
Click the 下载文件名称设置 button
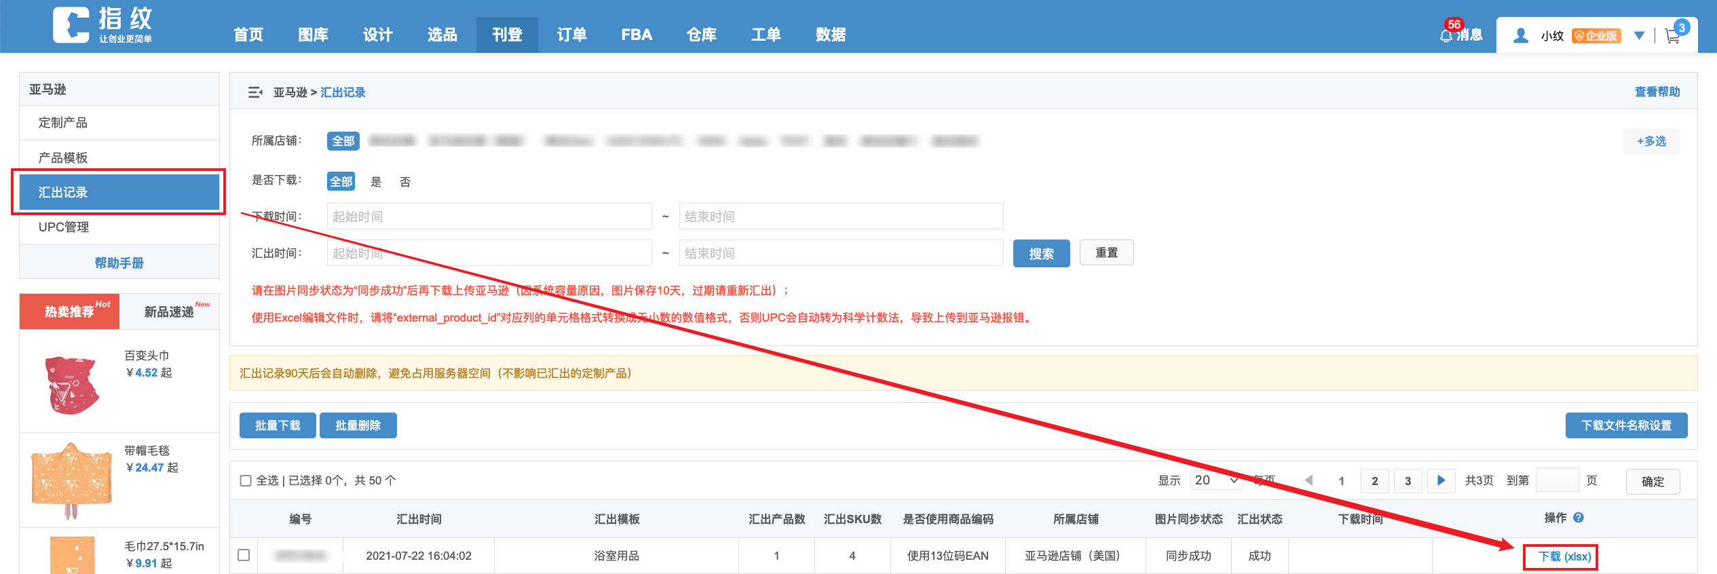1627,425
